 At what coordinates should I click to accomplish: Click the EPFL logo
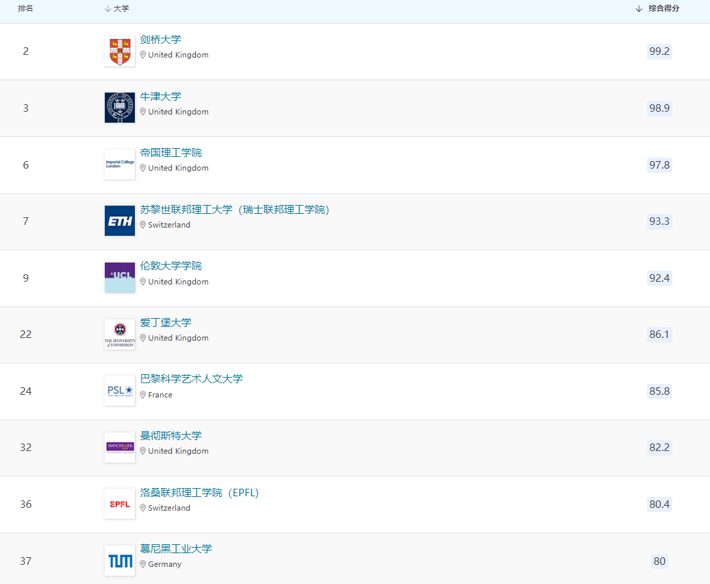tap(120, 504)
